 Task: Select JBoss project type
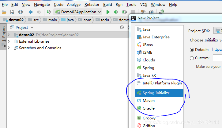(x=159, y=45)
